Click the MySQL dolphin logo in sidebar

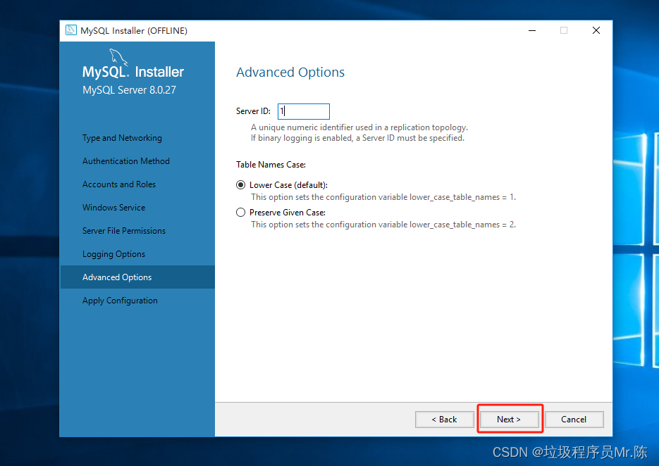coord(118,57)
